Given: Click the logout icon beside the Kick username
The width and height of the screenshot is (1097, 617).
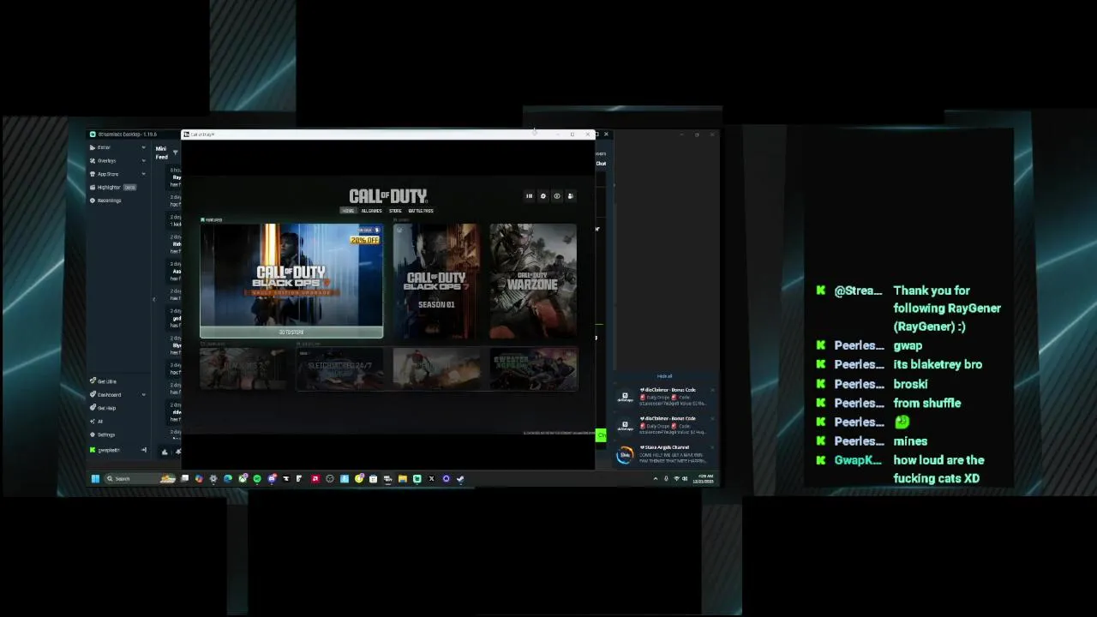Looking at the screenshot, I should point(143,450).
